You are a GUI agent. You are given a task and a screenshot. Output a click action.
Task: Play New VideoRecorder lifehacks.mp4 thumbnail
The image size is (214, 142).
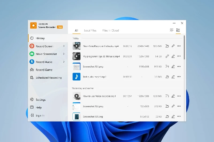point(77,46)
